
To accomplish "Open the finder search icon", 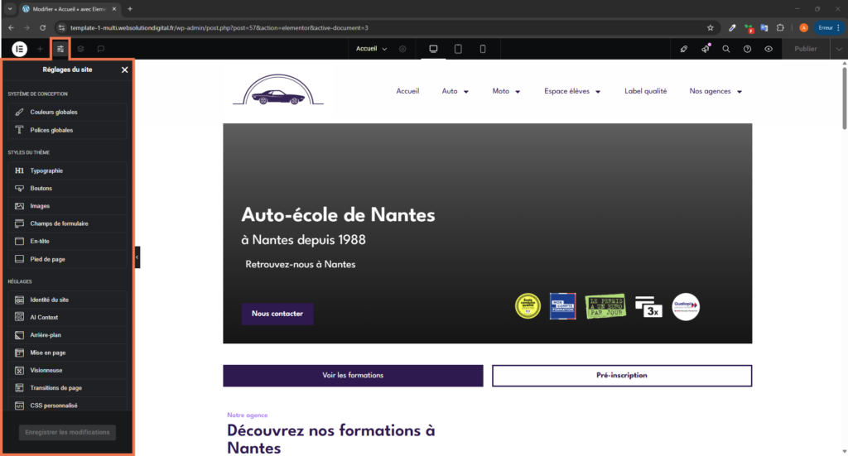I will coord(726,49).
